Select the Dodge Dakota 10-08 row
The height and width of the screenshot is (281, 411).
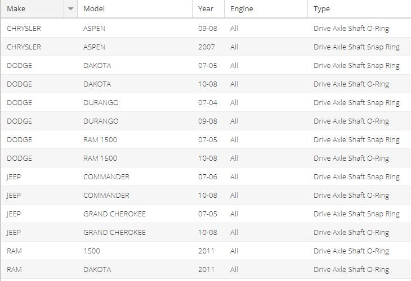pos(206,84)
